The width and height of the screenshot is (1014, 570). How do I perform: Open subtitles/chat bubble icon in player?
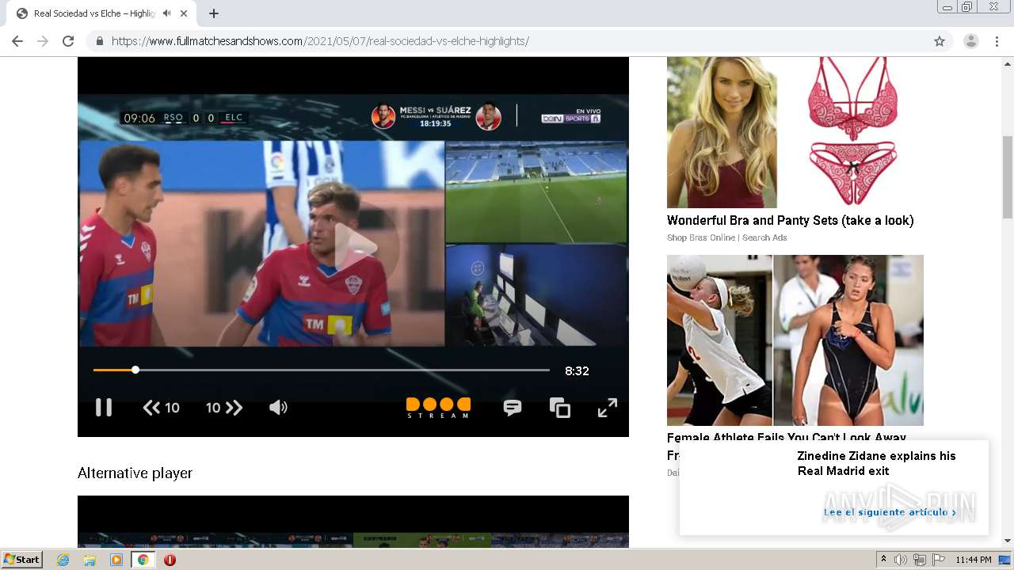click(x=513, y=408)
